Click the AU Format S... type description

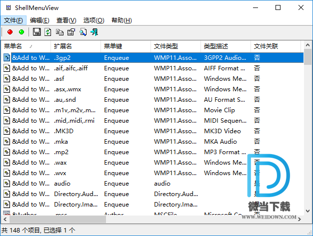(x=224, y=100)
